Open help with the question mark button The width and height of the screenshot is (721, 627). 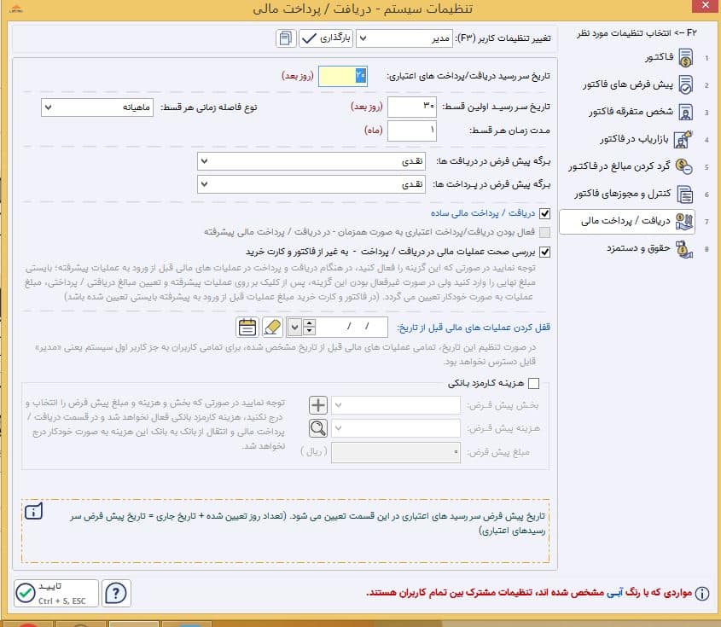click(116, 593)
